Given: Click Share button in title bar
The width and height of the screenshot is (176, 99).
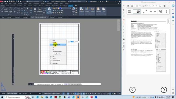Looking at the screenshot, I should [47, 1].
